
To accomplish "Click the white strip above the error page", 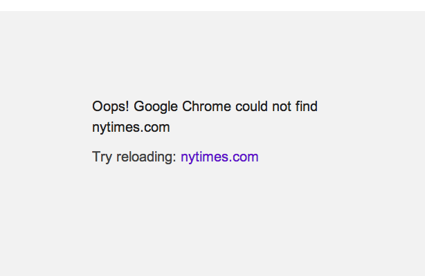I will 212,5.
